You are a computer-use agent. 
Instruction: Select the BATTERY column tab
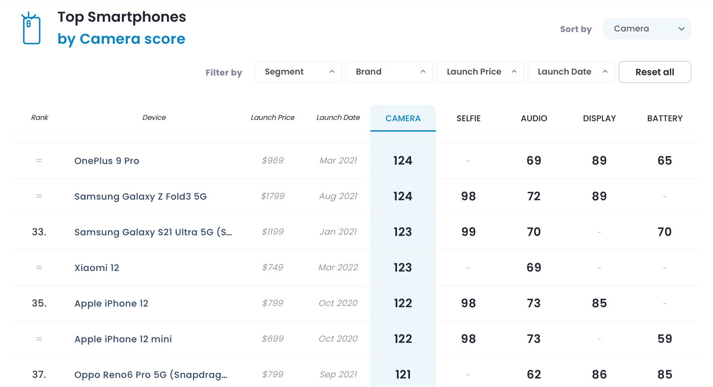click(x=664, y=118)
